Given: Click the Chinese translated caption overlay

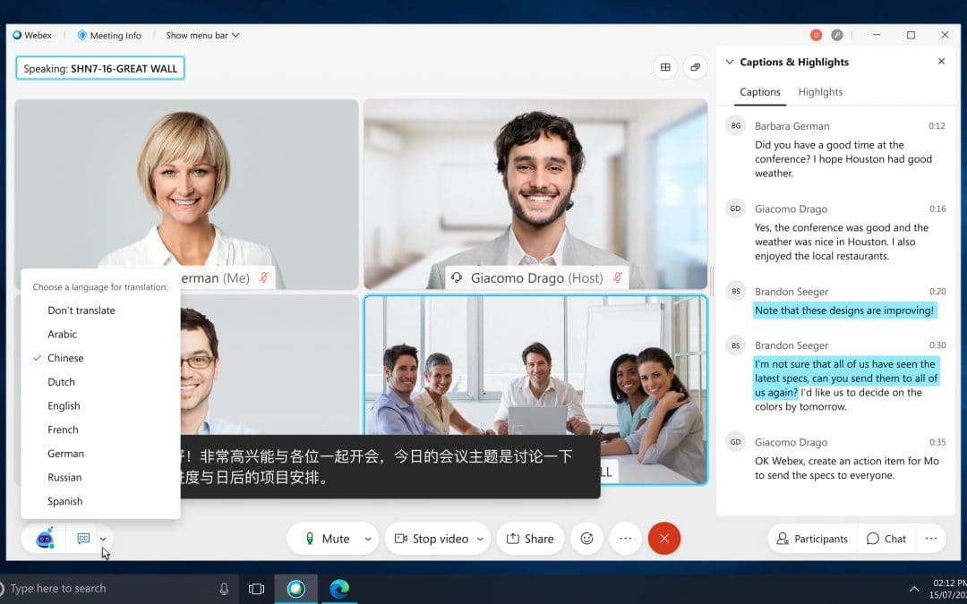Looking at the screenshot, I should click(389, 466).
